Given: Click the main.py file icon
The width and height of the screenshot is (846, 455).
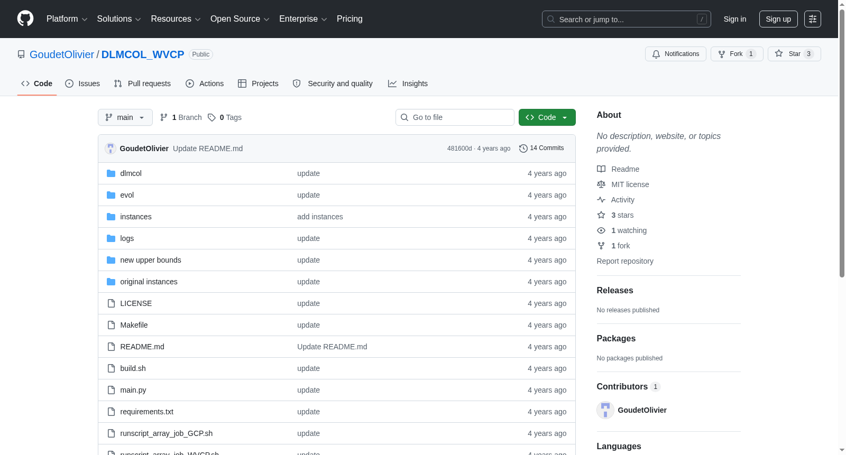Looking at the screenshot, I should [111, 390].
